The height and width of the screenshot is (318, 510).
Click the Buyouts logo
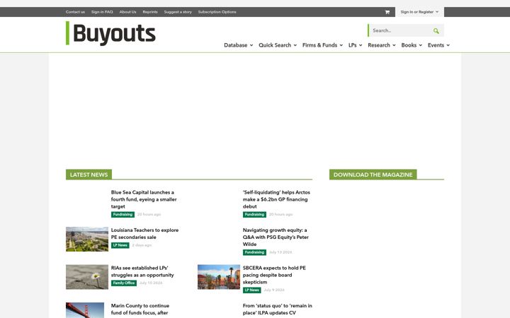(x=110, y=33)
